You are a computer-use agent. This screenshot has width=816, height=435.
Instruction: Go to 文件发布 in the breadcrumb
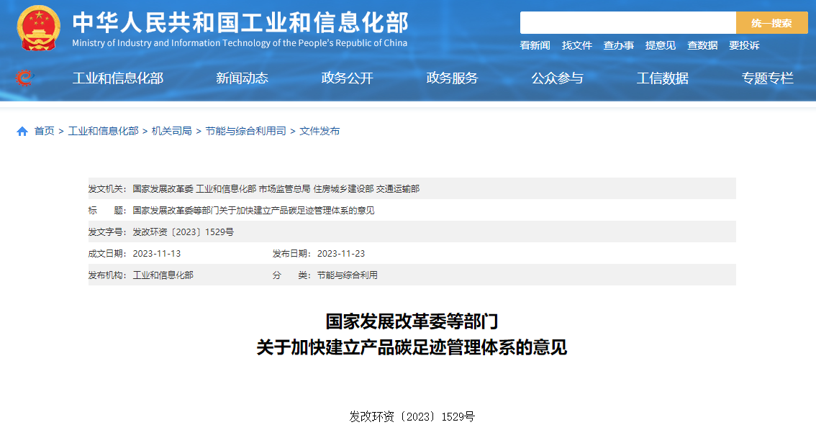pyautogui.click(x=319, y=131)
